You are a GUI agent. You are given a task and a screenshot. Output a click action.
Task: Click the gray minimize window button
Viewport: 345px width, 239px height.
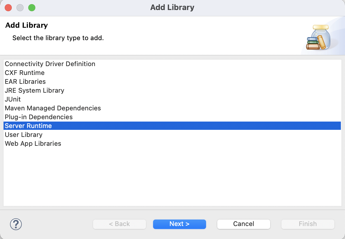(20, 7)
